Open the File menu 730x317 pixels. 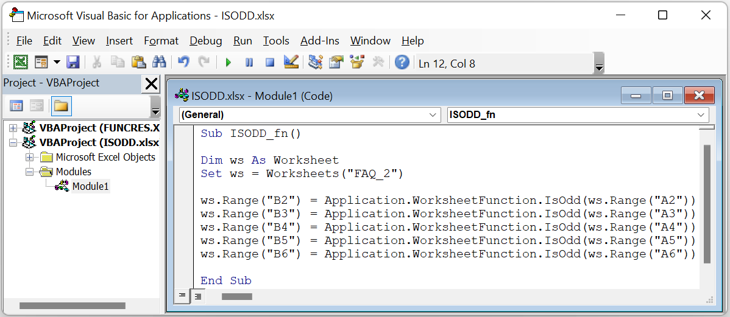[x=24, y=41]
